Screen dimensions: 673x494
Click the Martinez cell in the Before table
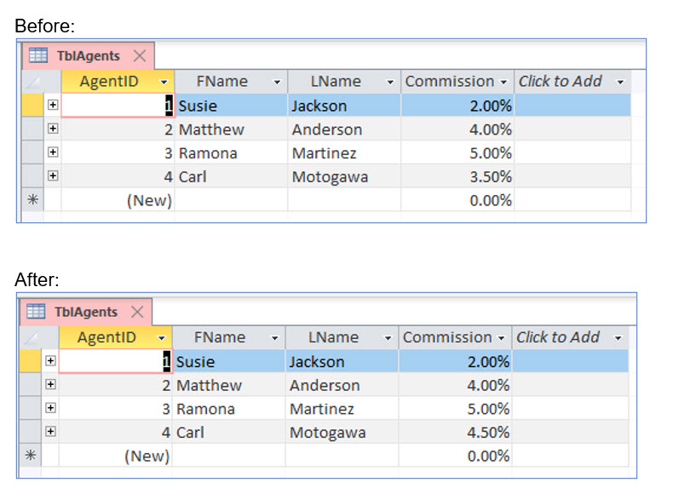tap(344, 152)
